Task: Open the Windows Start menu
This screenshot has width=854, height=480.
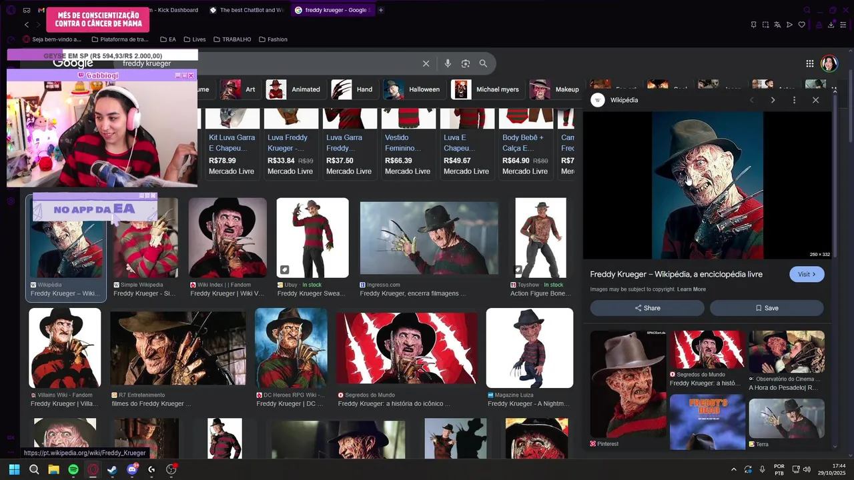Action: pos(14,469)
